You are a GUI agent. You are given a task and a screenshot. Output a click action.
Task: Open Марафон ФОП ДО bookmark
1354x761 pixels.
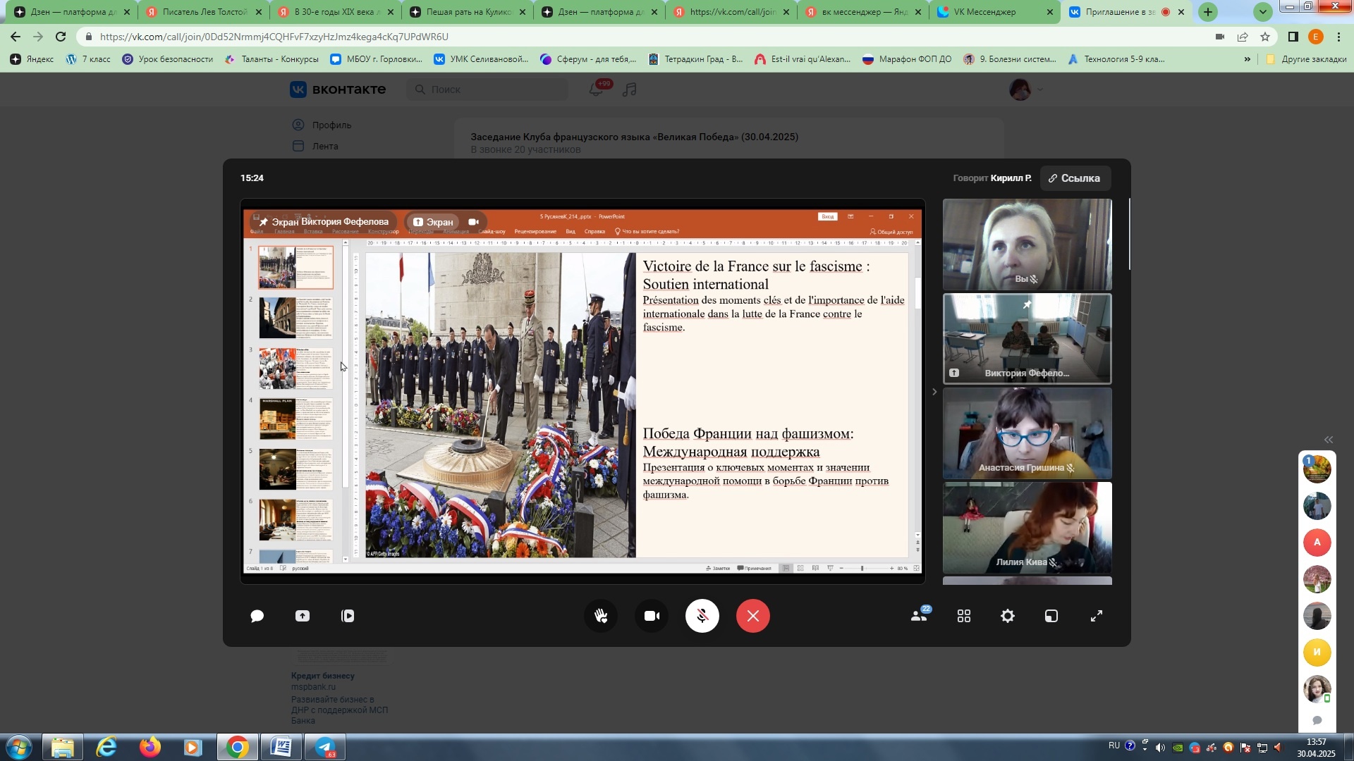click(x=907, y=59)
